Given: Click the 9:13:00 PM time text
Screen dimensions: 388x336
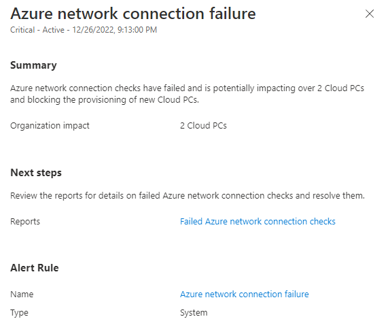Looking at the screenshot, I should click(137, 30).
